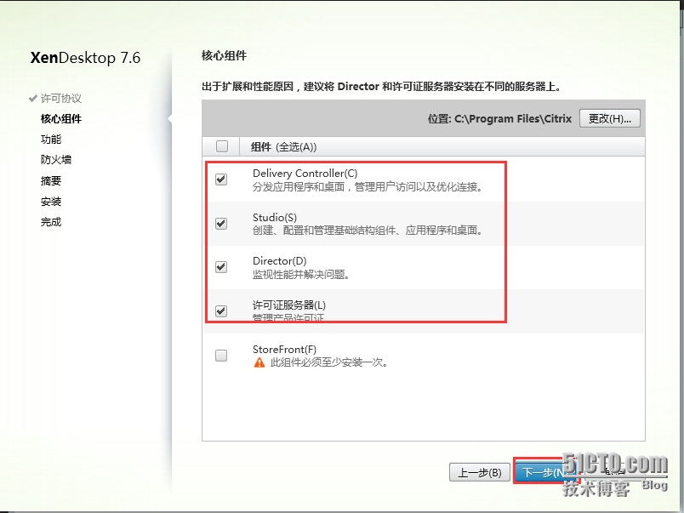Uncheck the Studio(S) component checkbox

pyautogui.click(x=221, y=224)
